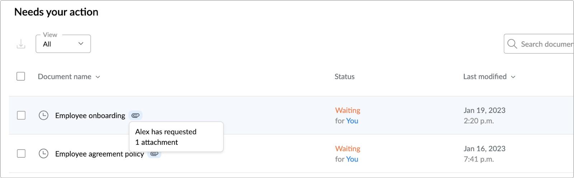Viewport: 574px width, 178px height.
Task: Focus the Search documents field
Action: pos(539,44)
